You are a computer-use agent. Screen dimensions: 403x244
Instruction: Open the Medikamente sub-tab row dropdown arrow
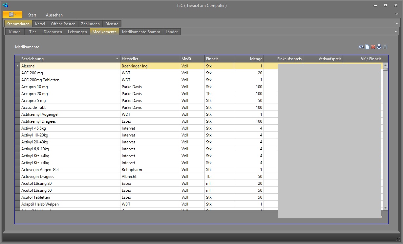396,32
